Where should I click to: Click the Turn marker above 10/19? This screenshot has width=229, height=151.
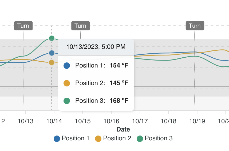click(195, 26)
